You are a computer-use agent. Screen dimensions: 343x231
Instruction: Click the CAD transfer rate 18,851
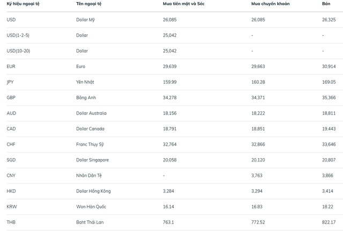coord(260,129)
